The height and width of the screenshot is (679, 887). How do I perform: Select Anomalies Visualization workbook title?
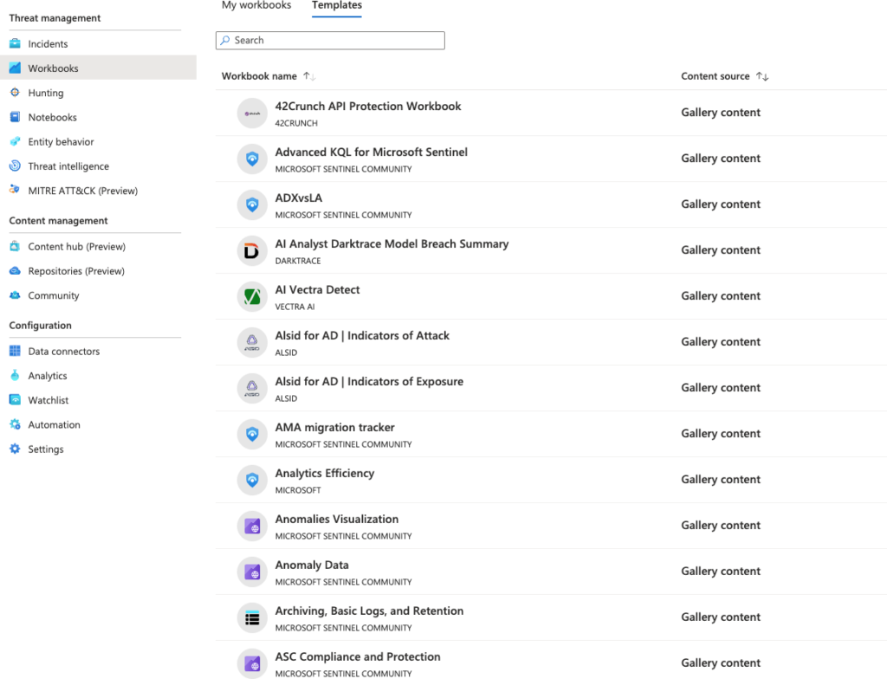337,519
